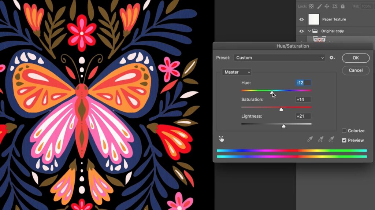The image size is (375, 210).
Task: Open the Preset Custom dropdown
Action: [x=279, y=58]
